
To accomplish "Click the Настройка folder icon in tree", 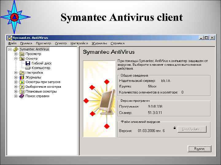I will 22,73.
